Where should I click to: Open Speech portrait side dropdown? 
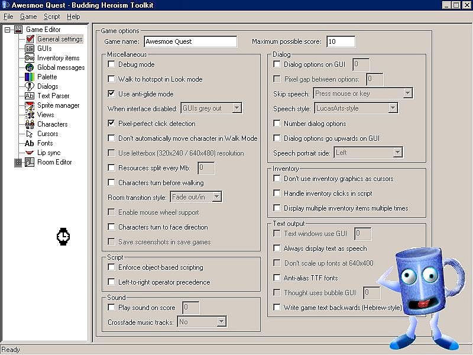(397, 153)
